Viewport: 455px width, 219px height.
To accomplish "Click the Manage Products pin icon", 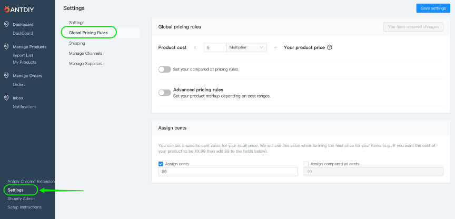I will tap(6, 46).
